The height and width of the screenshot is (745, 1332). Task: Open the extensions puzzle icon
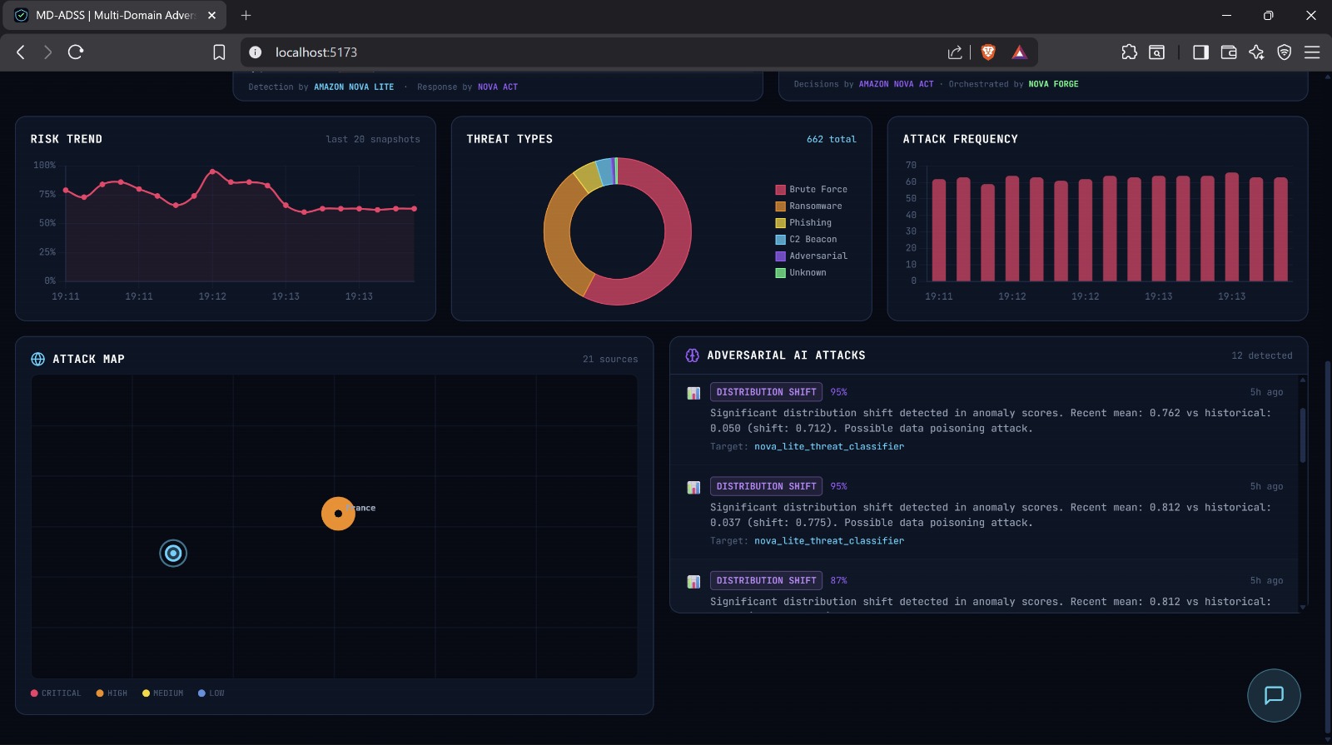click(x=1129, y=52)
